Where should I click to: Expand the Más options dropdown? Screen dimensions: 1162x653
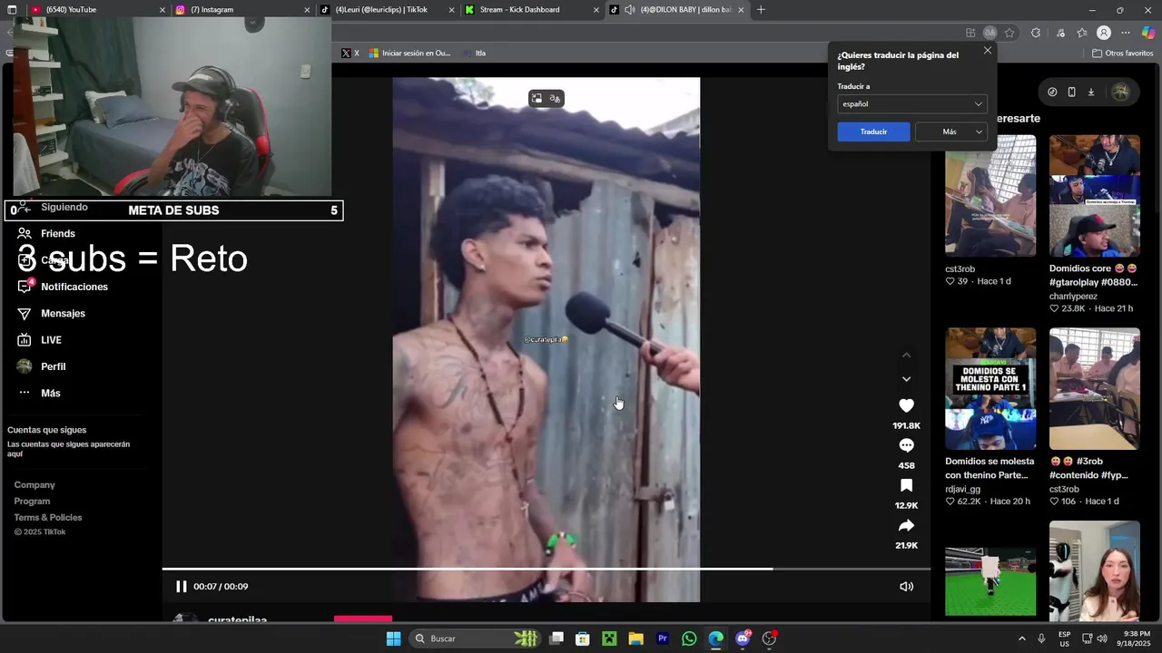[950, 132]
